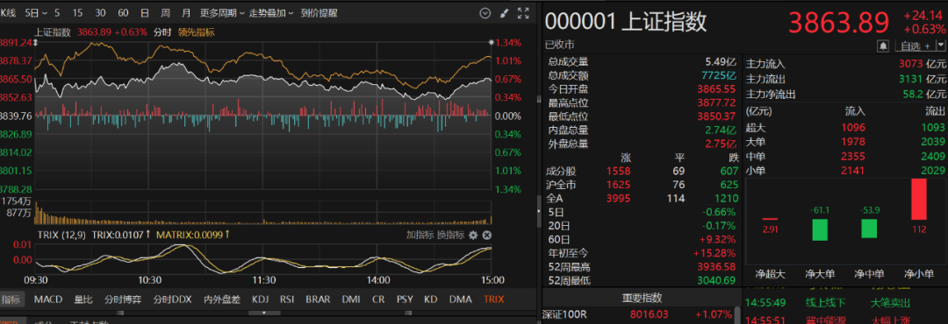Screen dimensions: 948x324
Task: Click the indicator tabs horizontal scrollbar
Action: (x=264, y=313)
